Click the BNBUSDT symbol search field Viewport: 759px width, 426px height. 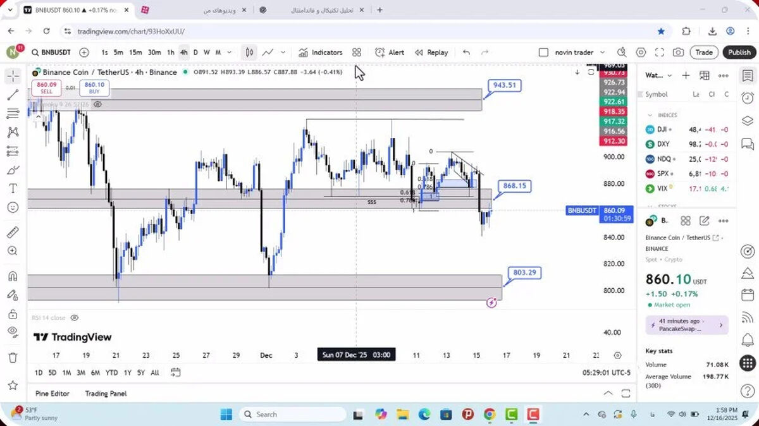pos(51,52)
